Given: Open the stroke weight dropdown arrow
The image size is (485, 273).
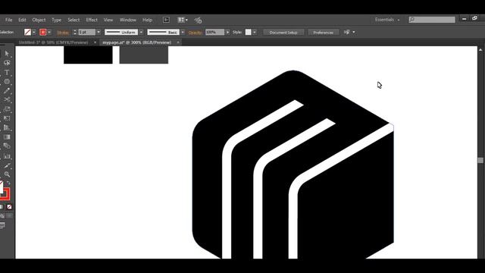Looking at the screenshot, I should (99, 32).
